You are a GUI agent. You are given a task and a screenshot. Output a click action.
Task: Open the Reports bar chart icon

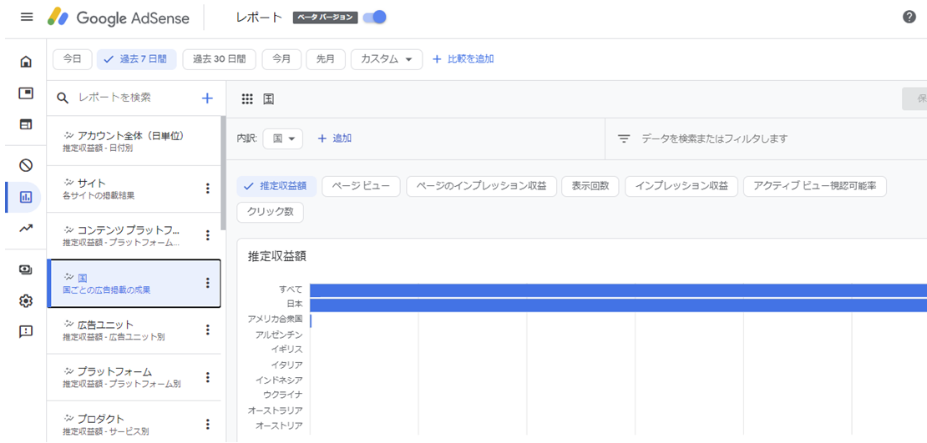(25, 197)
